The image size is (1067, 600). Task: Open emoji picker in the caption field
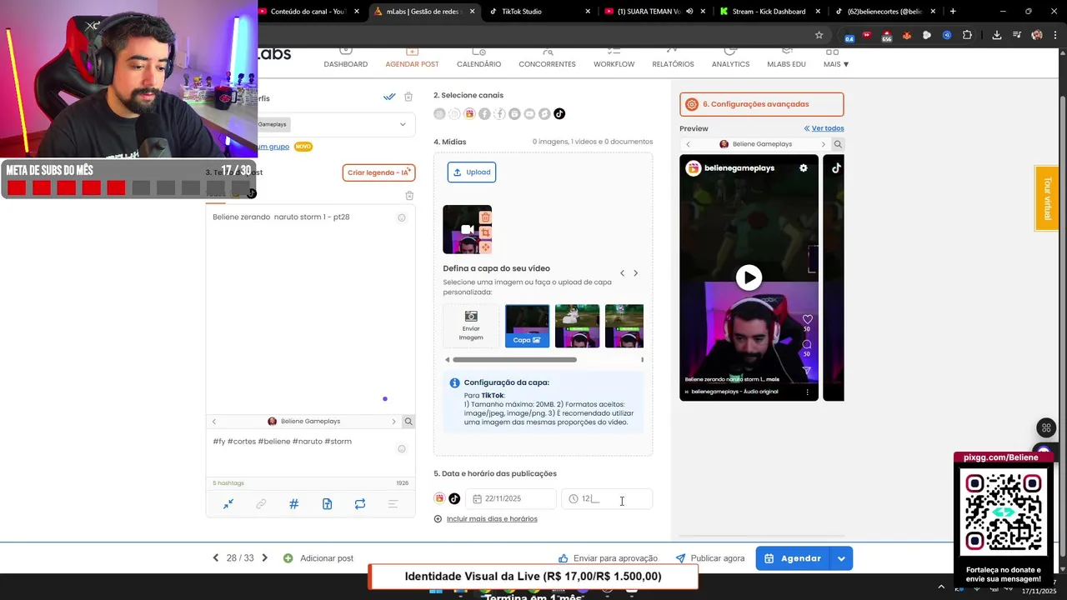tap(402, 217)
